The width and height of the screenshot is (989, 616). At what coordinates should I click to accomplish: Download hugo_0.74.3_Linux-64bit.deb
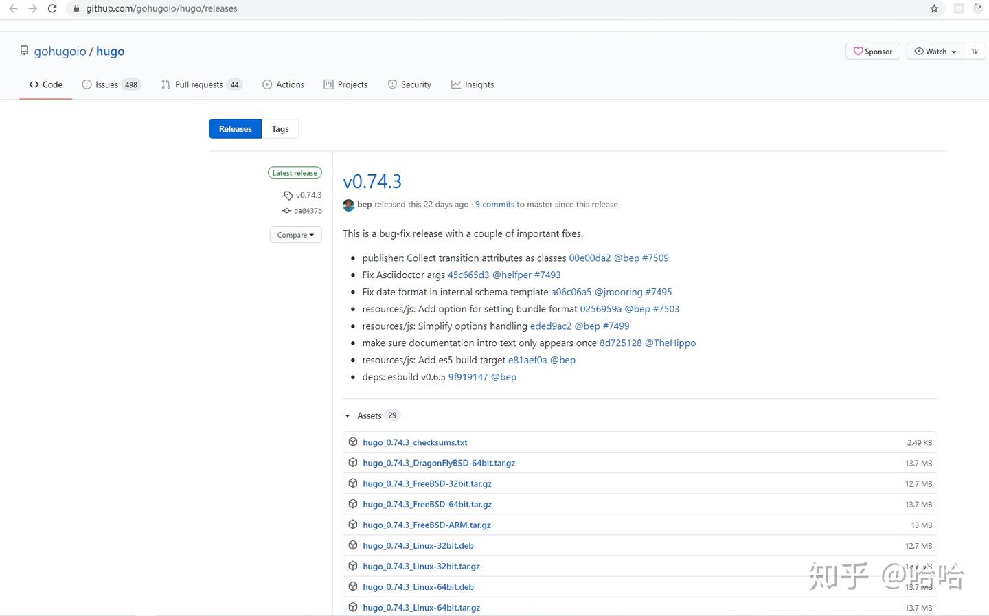(418, 587)
